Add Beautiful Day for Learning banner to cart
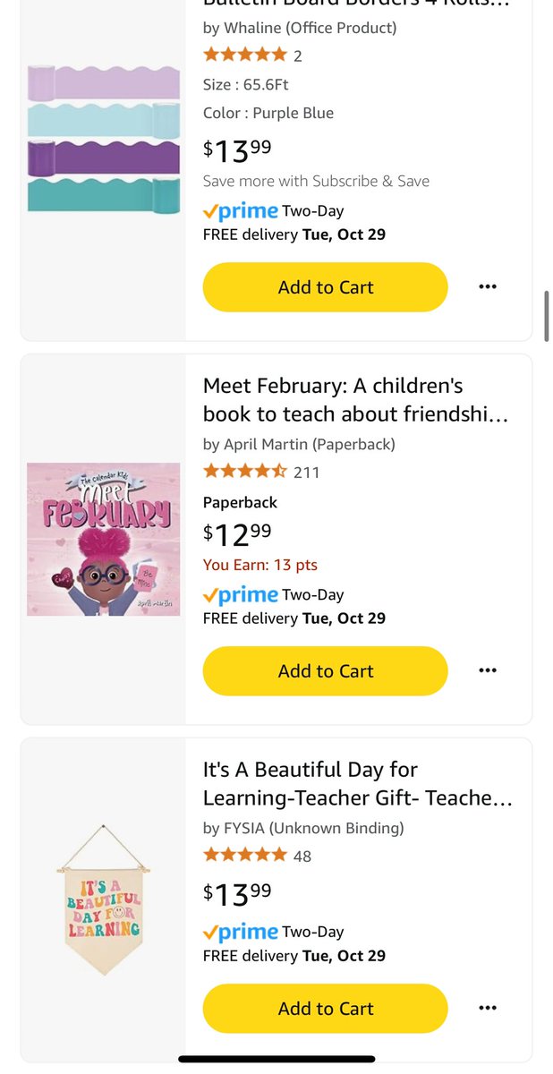Image resolution: width=553 pixels, height=1074 pixels. click(325, 1008)
